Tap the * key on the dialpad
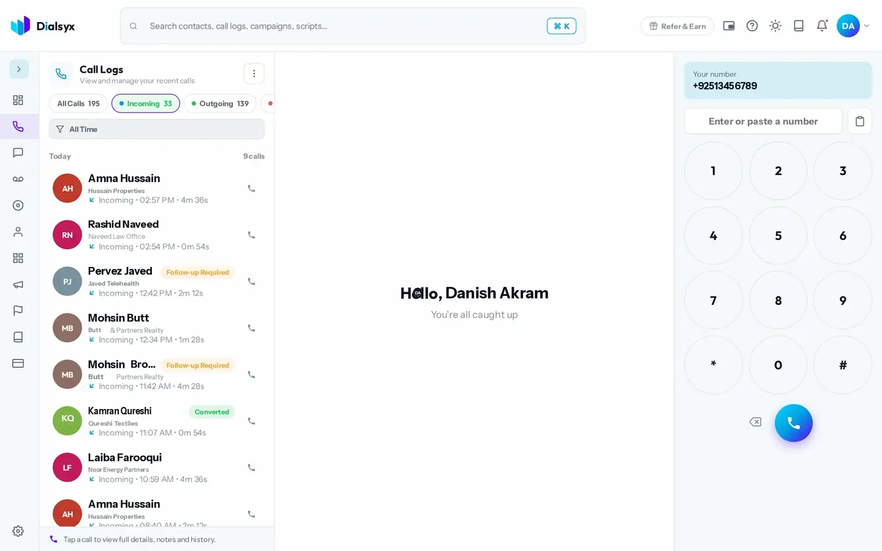The image size is (882, 551). tap(713, 365)
